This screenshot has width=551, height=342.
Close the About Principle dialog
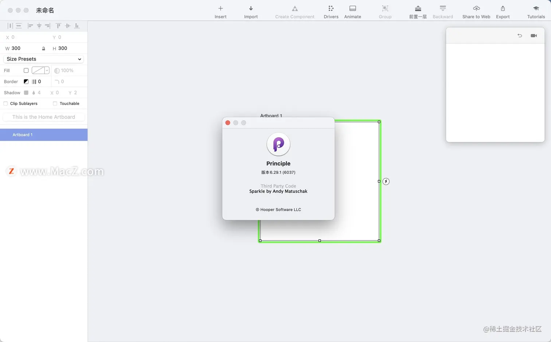click(228, 123)
